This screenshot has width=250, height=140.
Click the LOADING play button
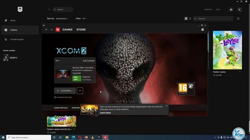tap(65, 91)
